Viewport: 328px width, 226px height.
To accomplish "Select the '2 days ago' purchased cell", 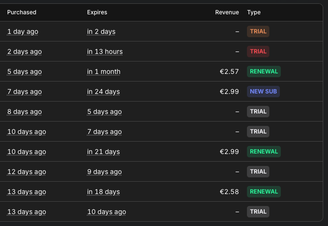I will click(24, 51).
